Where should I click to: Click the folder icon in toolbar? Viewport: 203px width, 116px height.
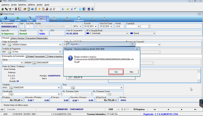pos(68,9)
